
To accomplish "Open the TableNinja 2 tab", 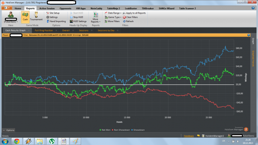I will click(x=114, y=8).
